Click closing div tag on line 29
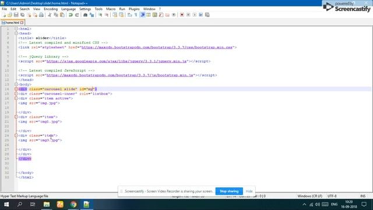Image resolution: width=373 pixels, height=210 pixels. [x=24, y=159]
